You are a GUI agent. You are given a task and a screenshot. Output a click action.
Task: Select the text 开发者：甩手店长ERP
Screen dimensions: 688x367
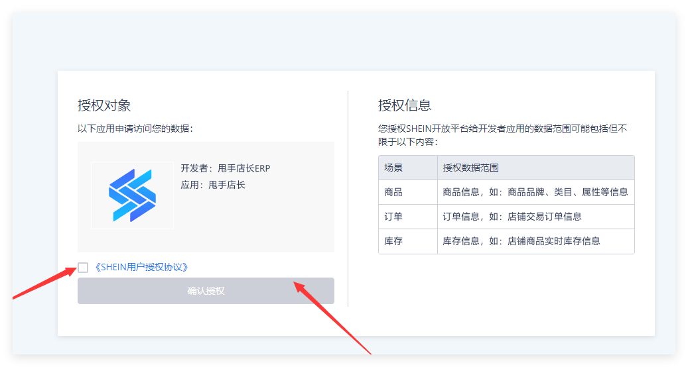pos(226,168)
